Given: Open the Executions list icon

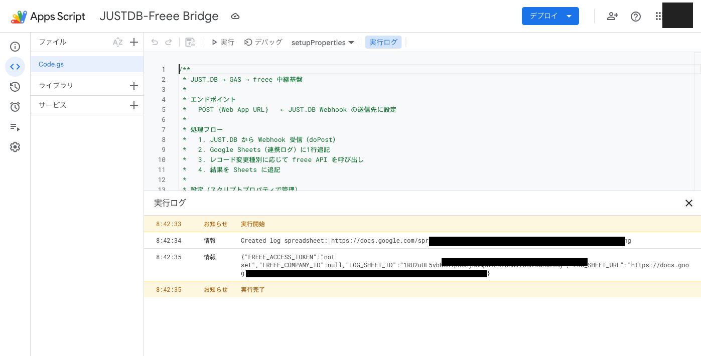Looking at the screenshot, I should pos(15,127).
